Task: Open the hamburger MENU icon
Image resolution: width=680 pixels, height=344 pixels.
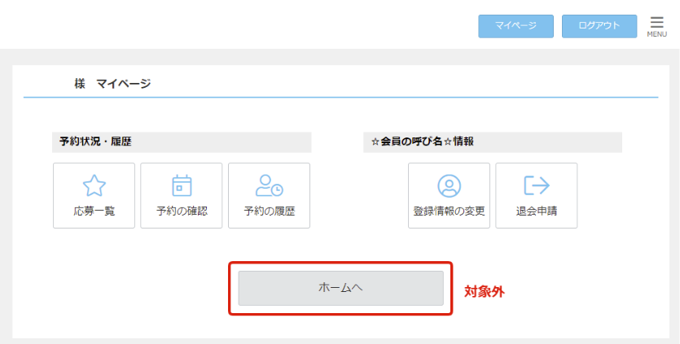Action: coord(656,26)
